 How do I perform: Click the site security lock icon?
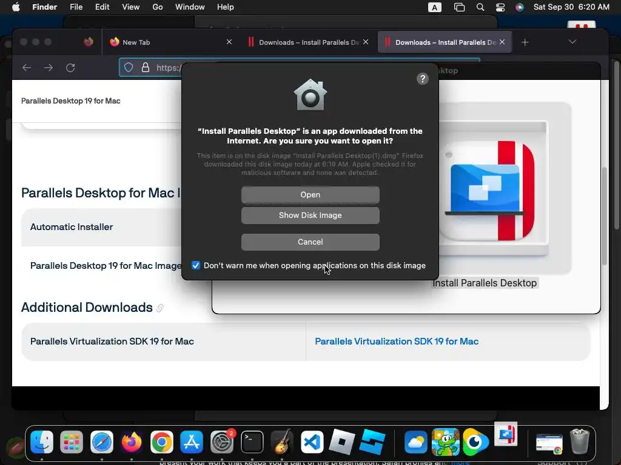tap(146, 68)
